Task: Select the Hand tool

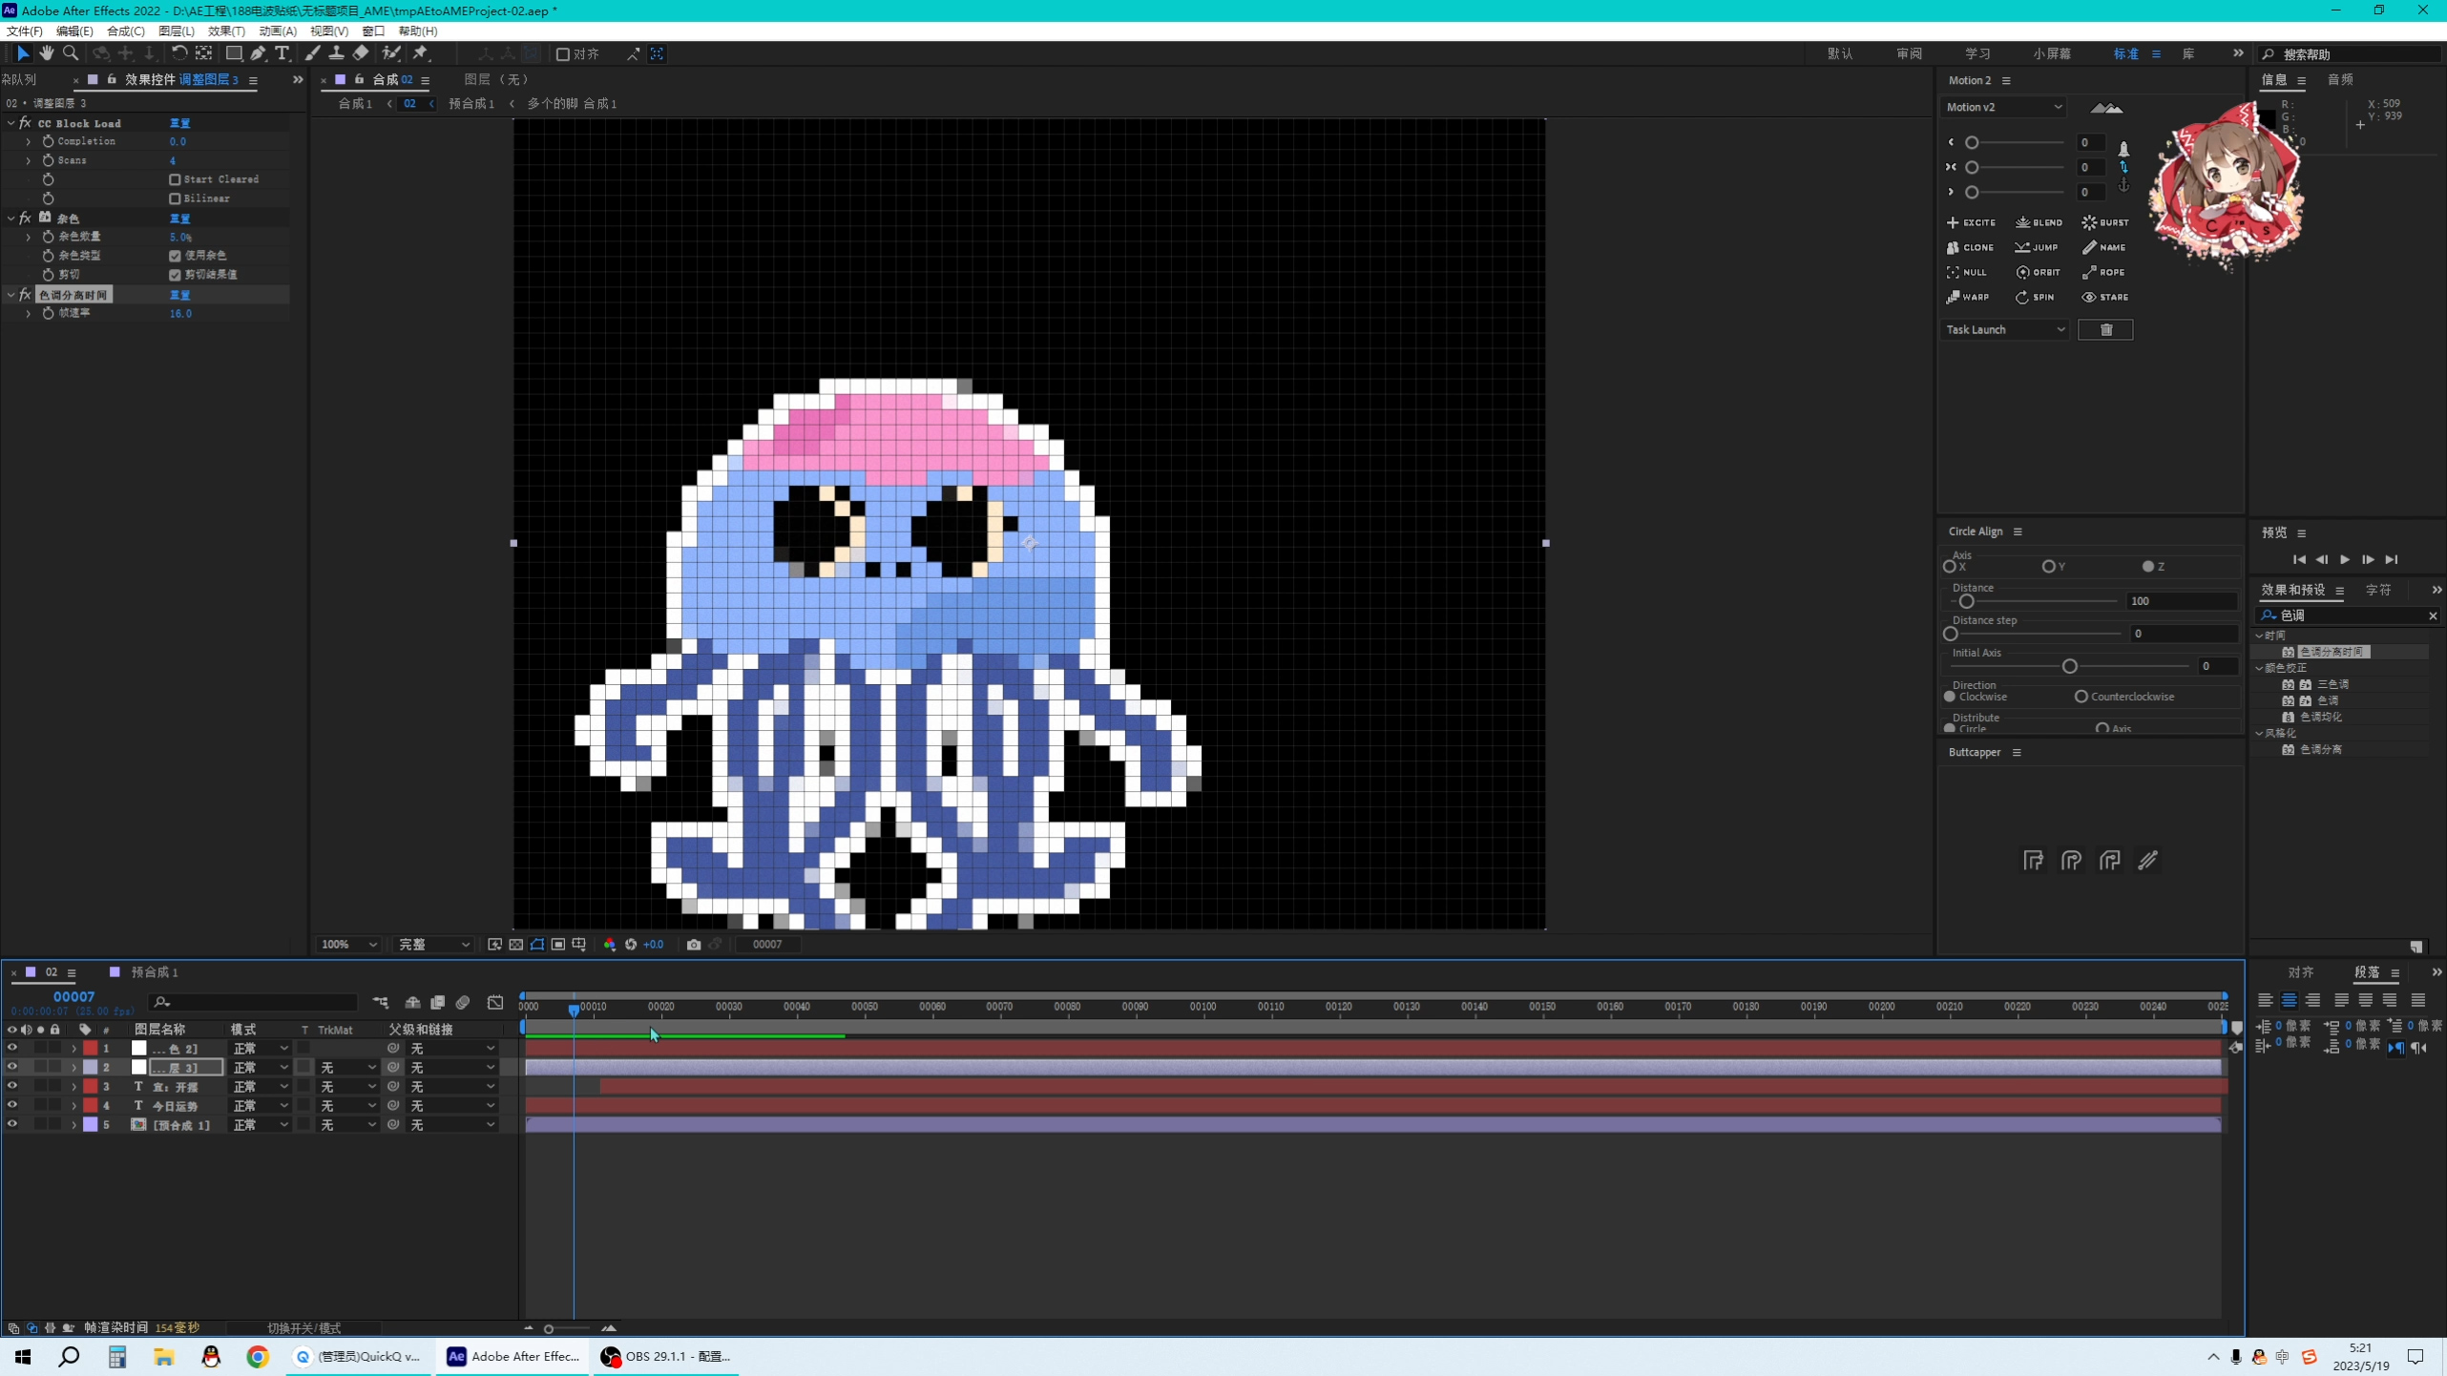Action: [46, 53]
